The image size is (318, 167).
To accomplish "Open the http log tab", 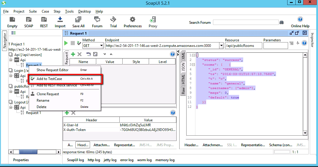I will [94, 160].
